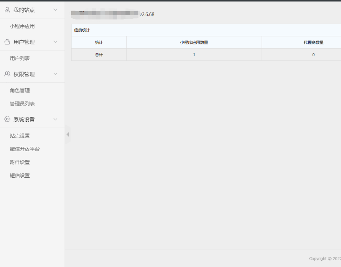Go to 角色管理
The height and width of the screenshot is (267, 341).
pos(20,90)
